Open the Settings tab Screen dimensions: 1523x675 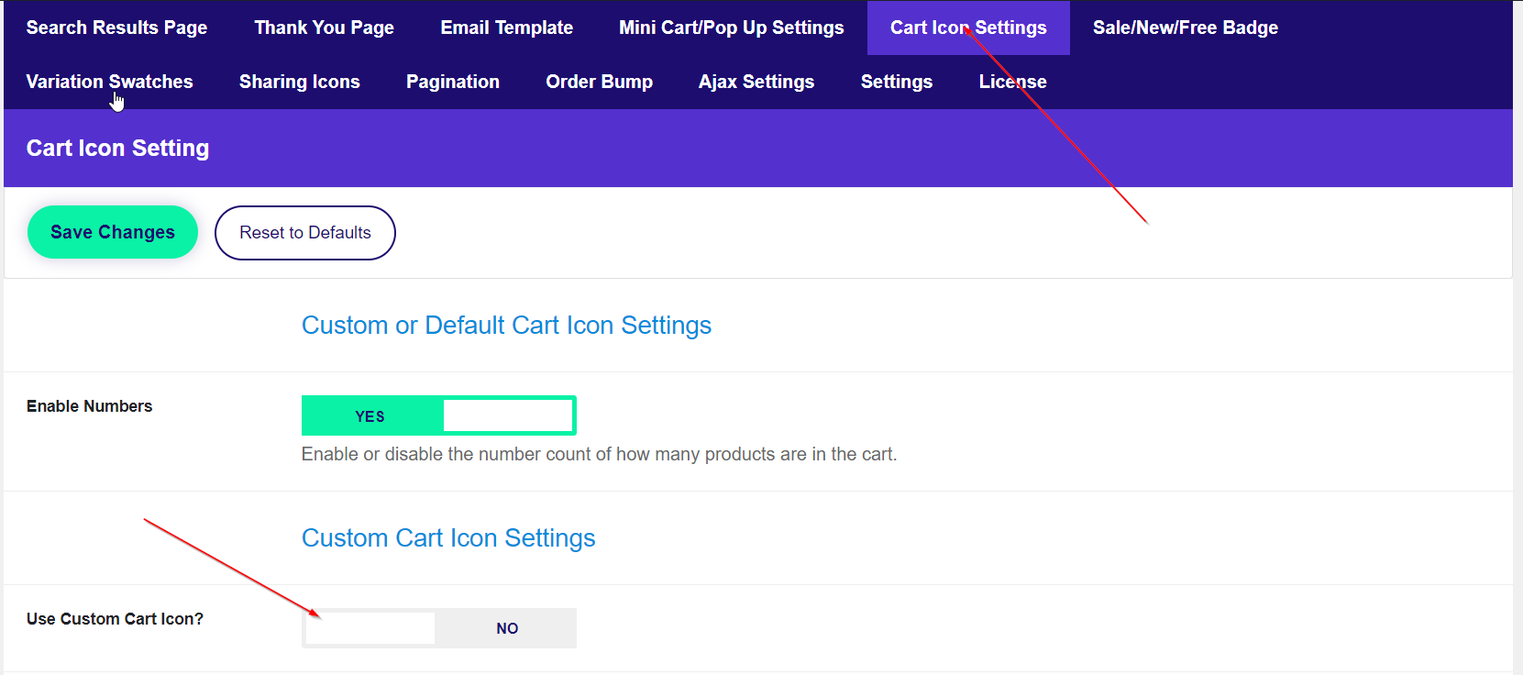click(x=896, y=82)
